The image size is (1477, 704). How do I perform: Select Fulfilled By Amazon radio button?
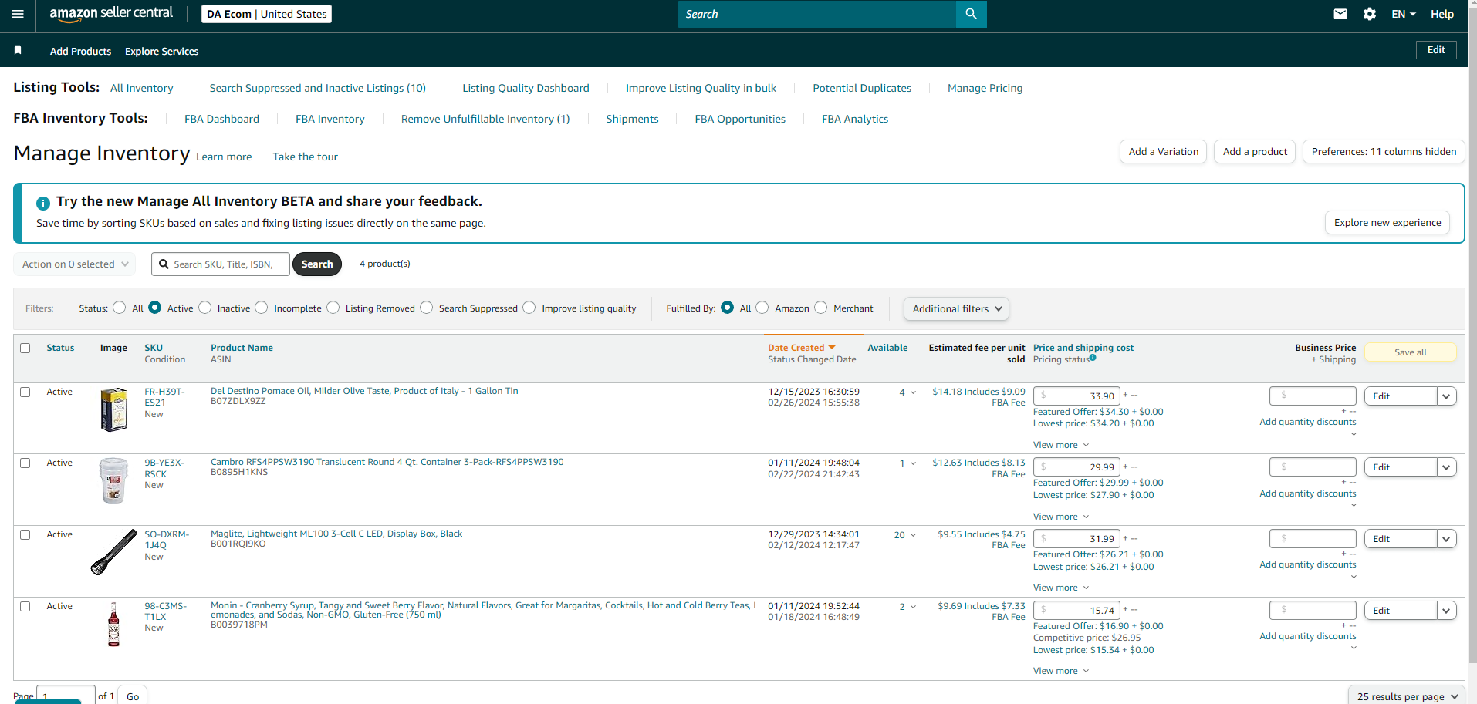click(x=762, y=308)
